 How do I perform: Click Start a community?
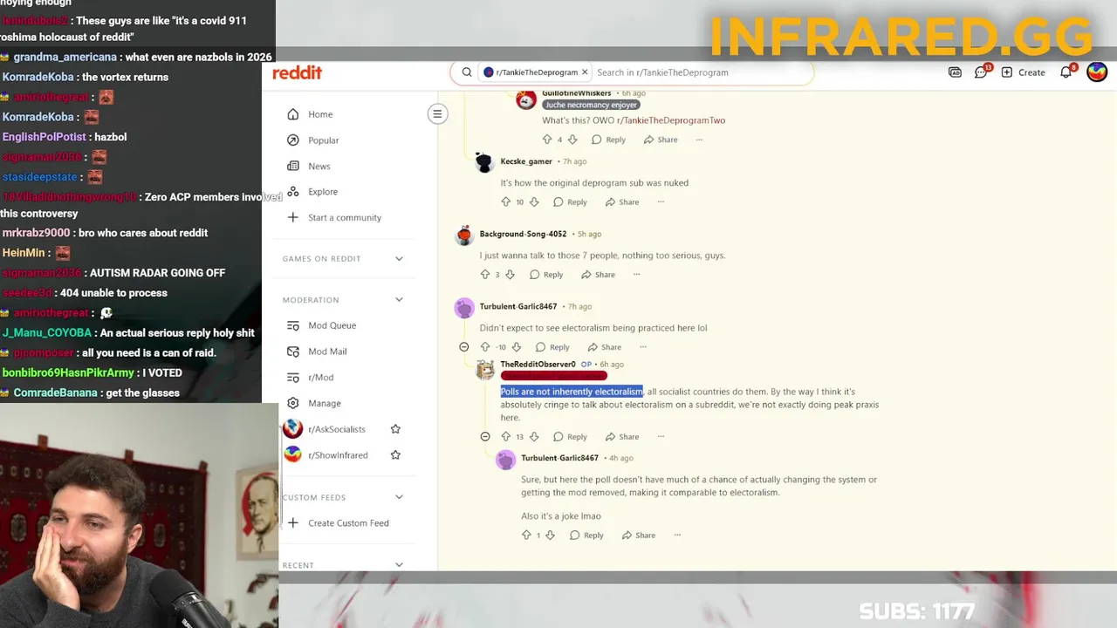(x=346, y=217)
